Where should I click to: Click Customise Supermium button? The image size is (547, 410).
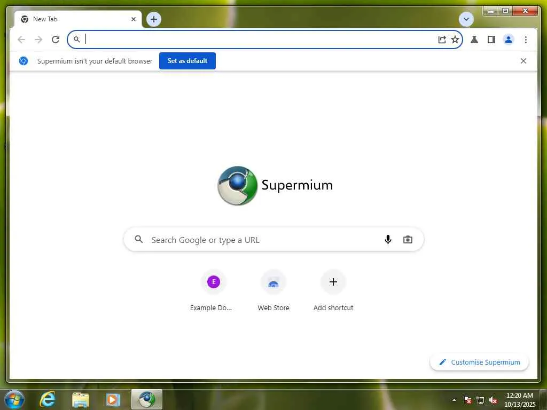(x=479, y=362)
